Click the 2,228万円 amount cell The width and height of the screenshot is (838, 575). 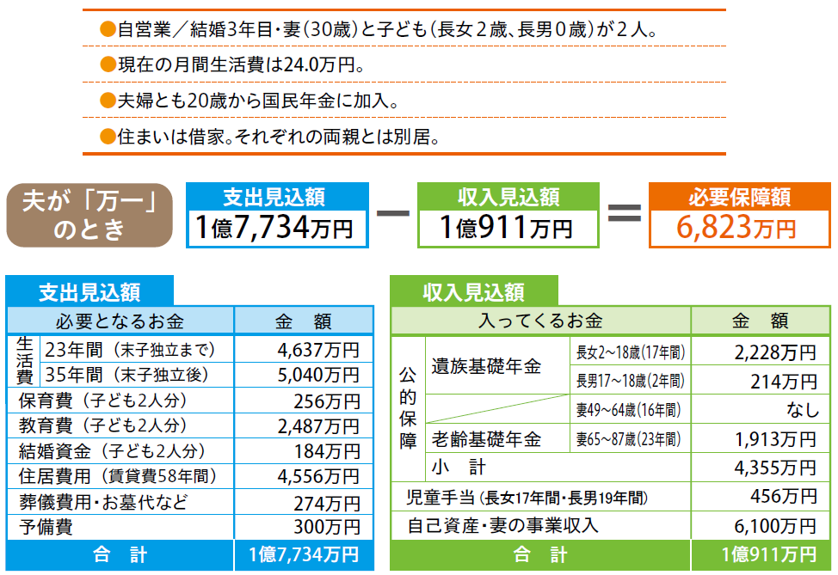761,352
